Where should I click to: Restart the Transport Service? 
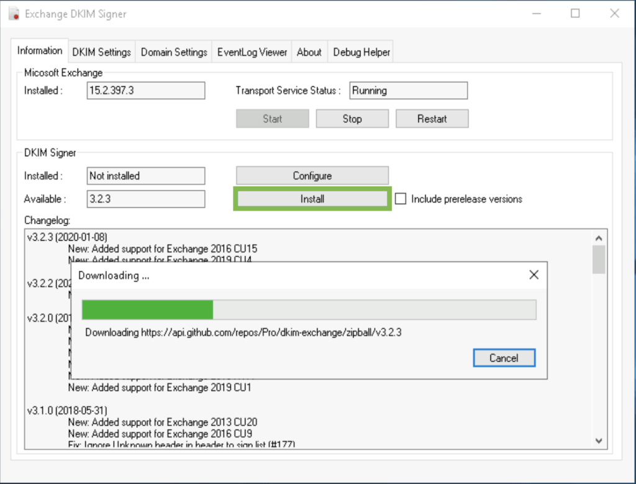[432, 118]
